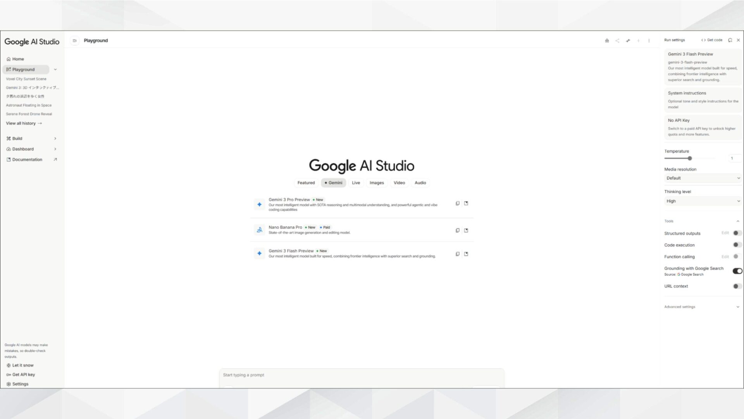This screenshot has height=419, width=744.
Task: Select the tune/prompt tools icon in the top toolbar
Action: pos(628,40)
